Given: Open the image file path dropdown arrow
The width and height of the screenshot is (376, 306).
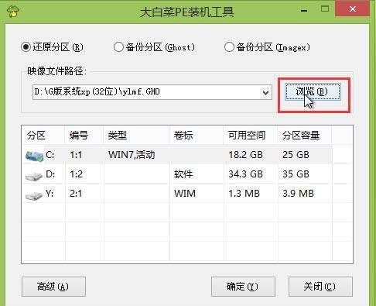Looking at the screenshot, I should 265,92.
